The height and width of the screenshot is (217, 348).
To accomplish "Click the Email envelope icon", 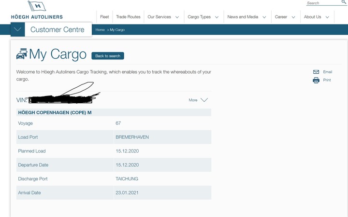I will click(x=316, y=72).
